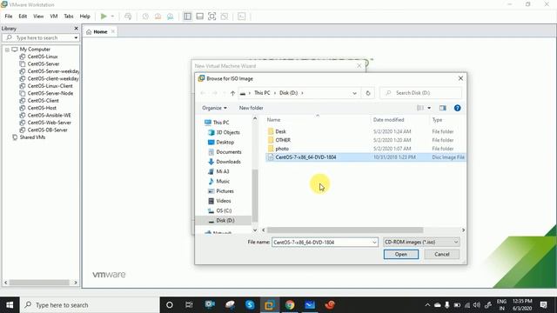The width and height of the screenshot is (557, 313).
Task: Click the Send Ctrl+Alt+Del toolbar icon
Action: click(128, 17)
